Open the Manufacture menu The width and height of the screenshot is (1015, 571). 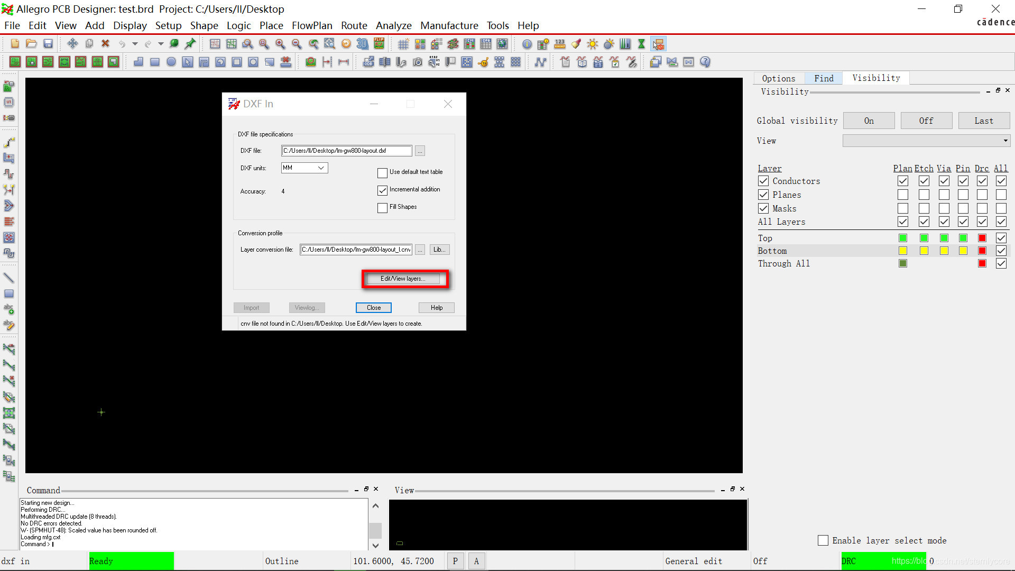point(449,25)
